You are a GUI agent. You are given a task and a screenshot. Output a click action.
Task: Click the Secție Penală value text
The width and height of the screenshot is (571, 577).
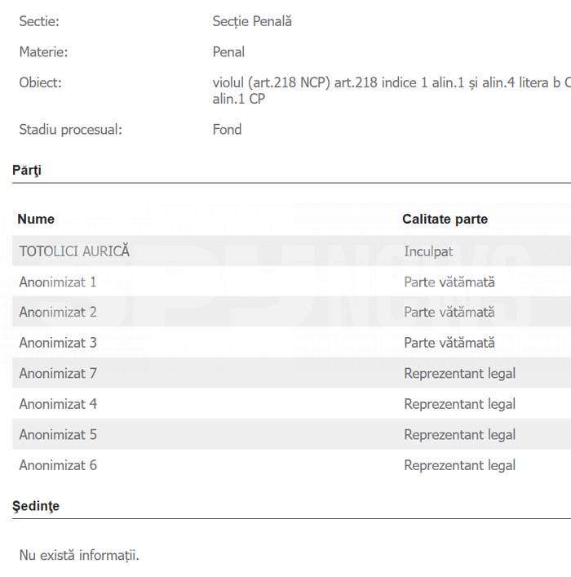[x=252, y=21]
